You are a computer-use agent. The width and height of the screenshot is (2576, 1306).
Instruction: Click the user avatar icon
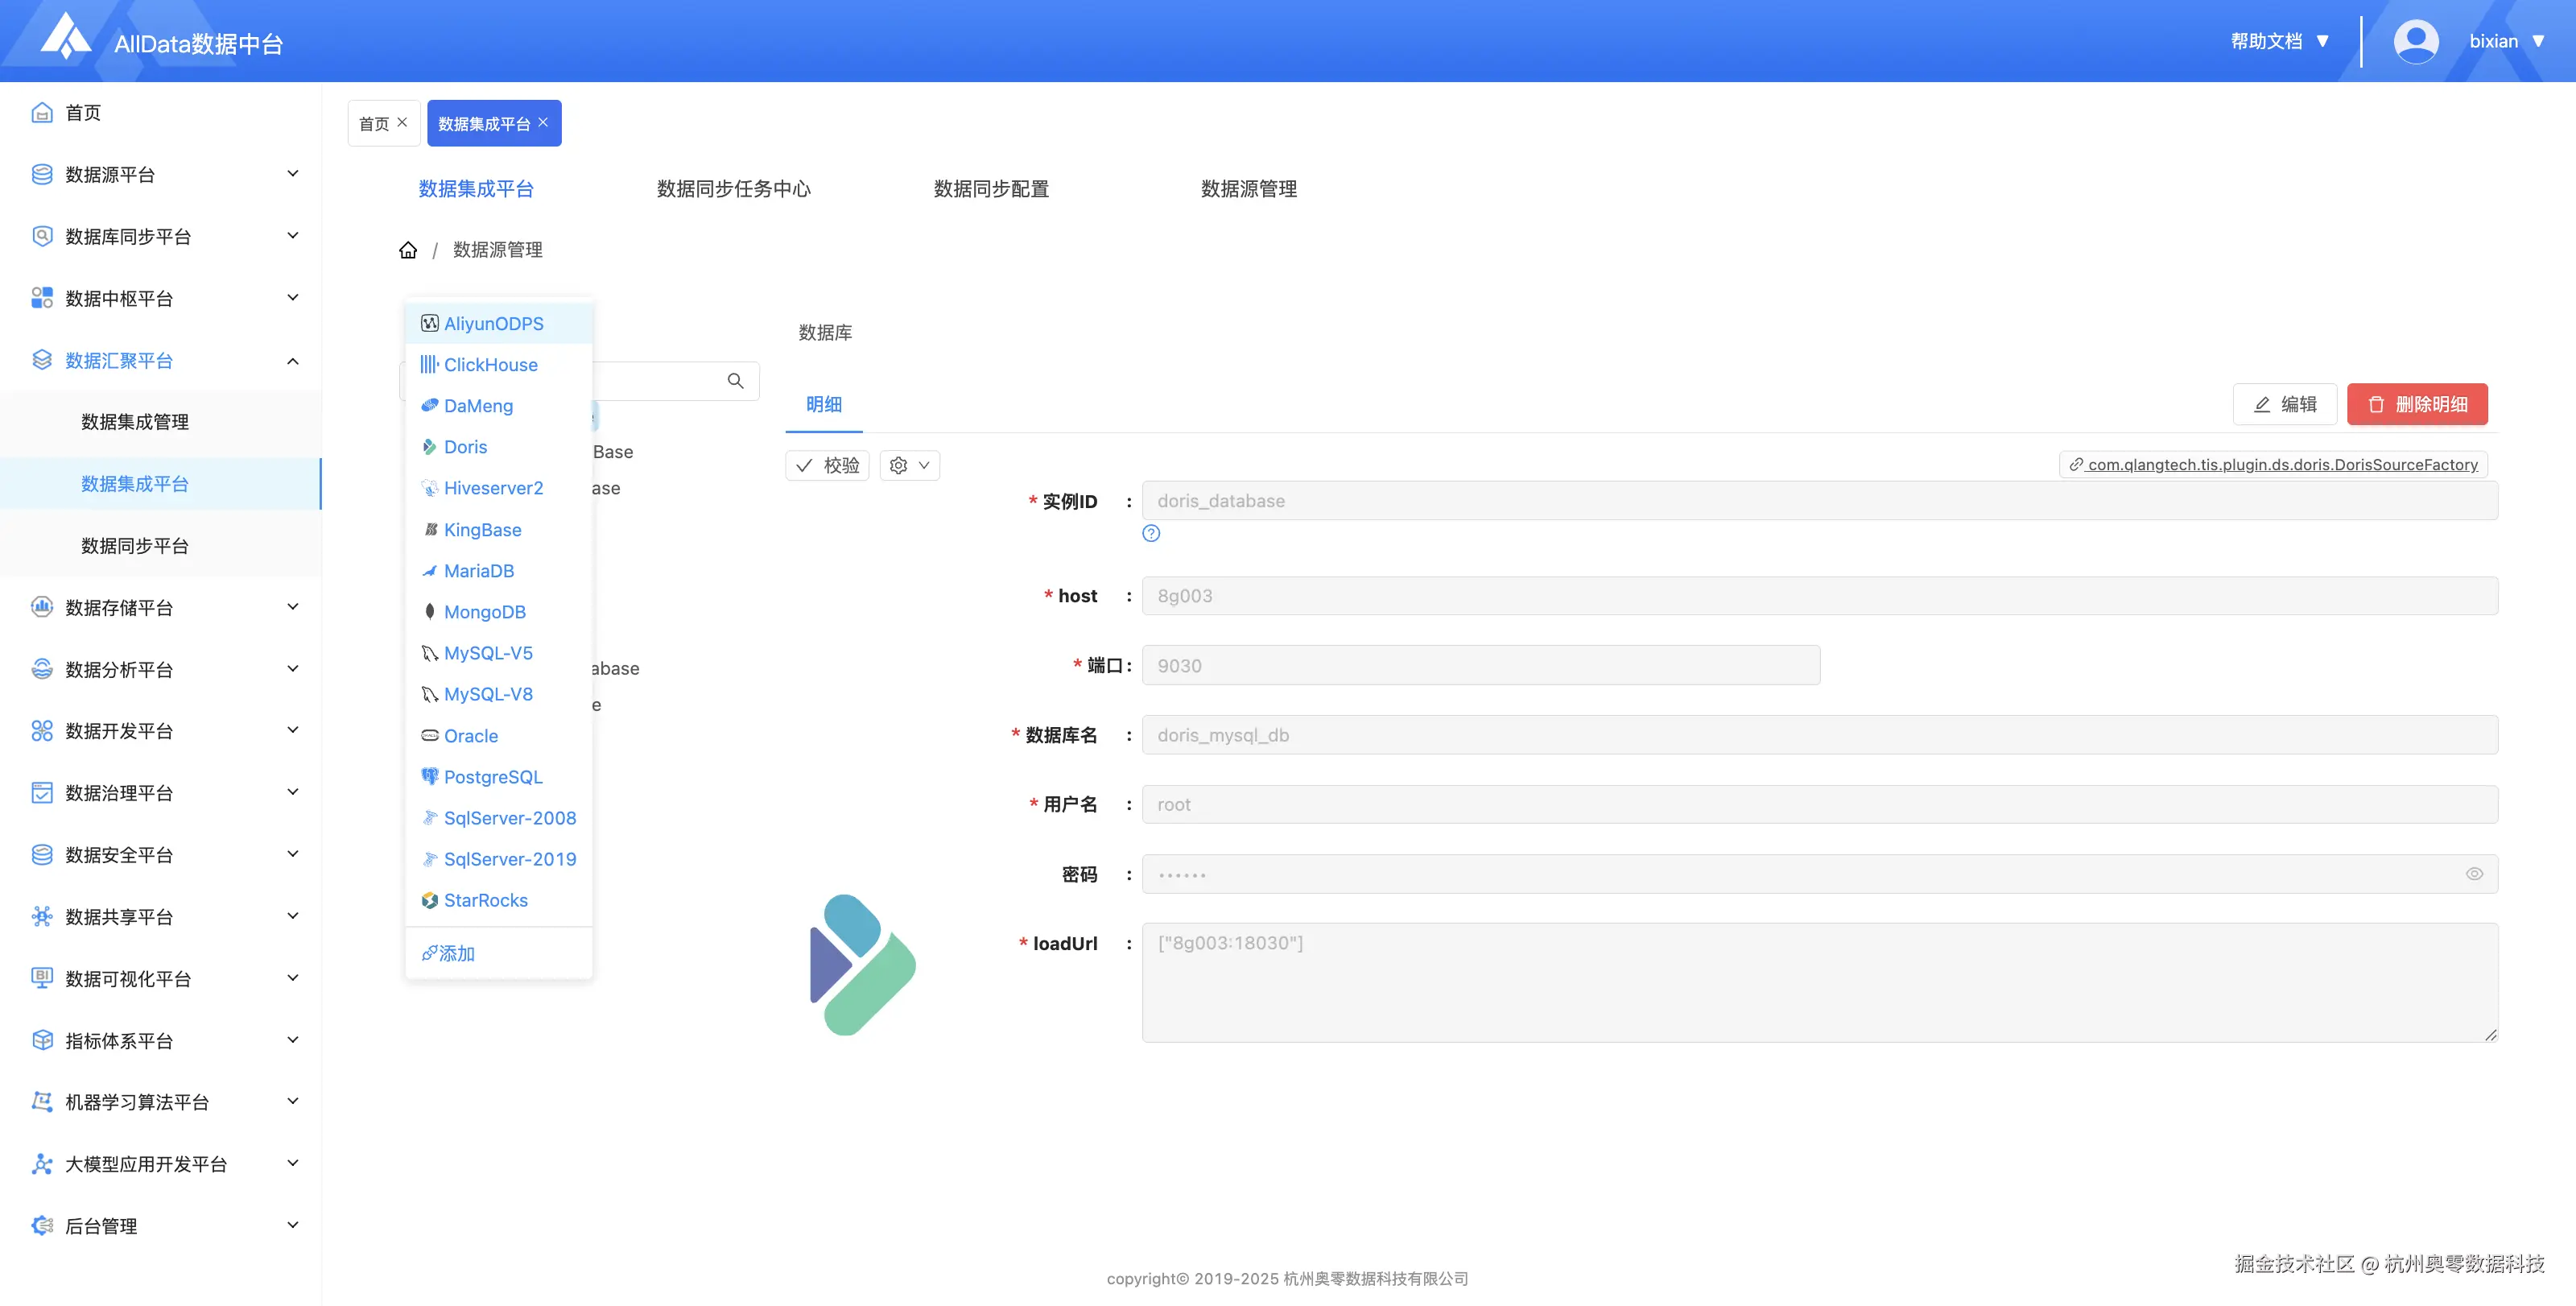(x=2415, y=41)
